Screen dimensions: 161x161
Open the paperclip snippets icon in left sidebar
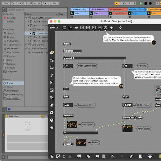tap(52, 98)
